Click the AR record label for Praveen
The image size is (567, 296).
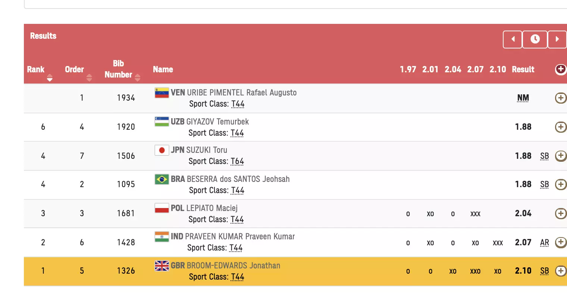pyautogui.click(x=545, y=243)
